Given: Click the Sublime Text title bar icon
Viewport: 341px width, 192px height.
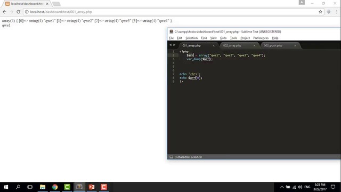Looking at the screenshot, I should click(172, 31).
